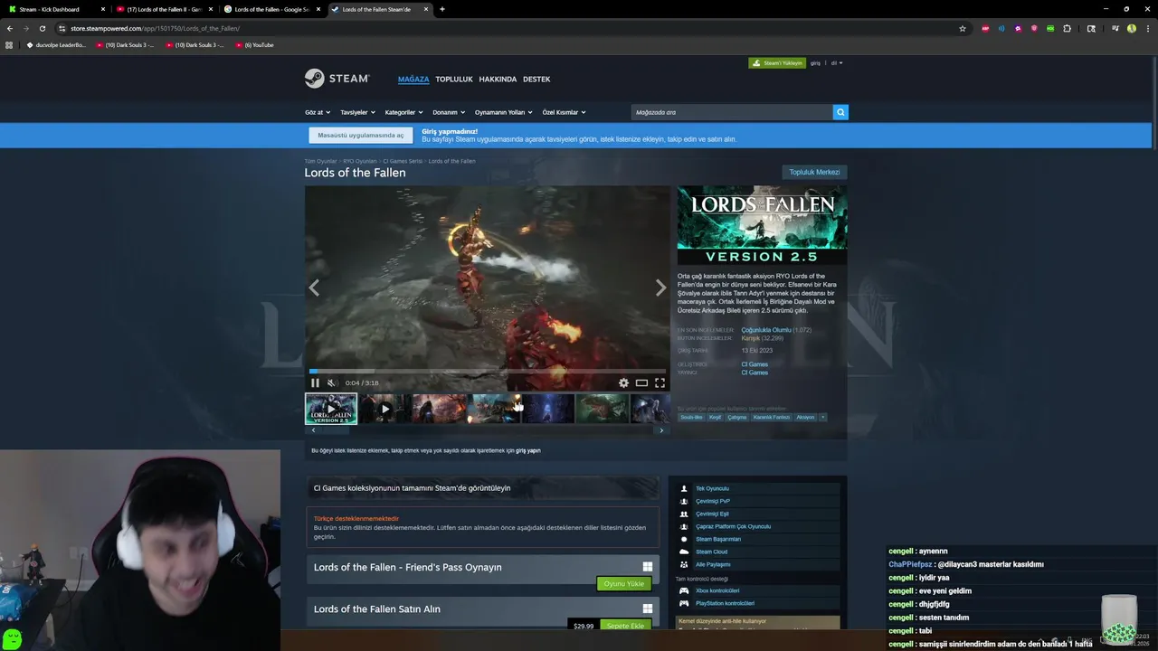This screenshot has height=651, width=1158.
Task: Click the Steam logo in header
Action: [x=337, y=79]
